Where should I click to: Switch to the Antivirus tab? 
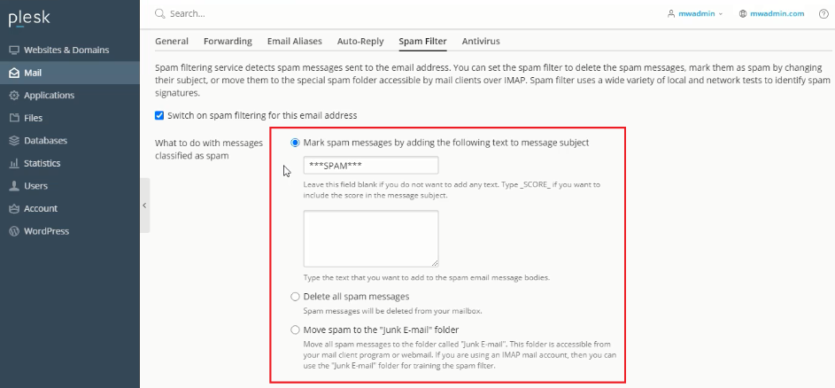coord(481,41)
